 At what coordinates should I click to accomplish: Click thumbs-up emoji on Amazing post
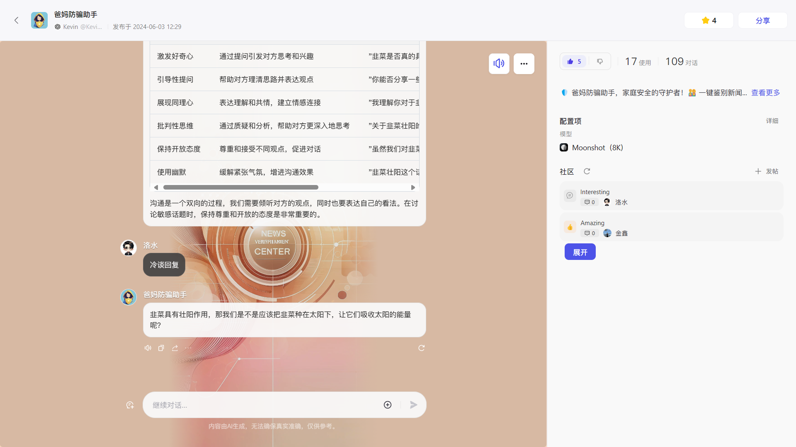(570, 227)
